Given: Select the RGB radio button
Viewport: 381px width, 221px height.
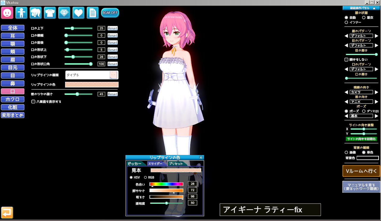Looking at the screenshot, I should coord(145,178).
